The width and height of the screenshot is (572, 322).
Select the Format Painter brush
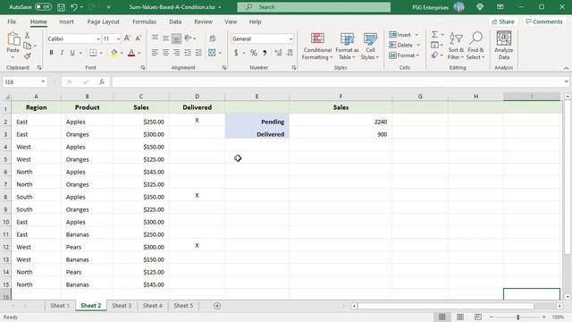pyautogui.click(x=27, y=55)
